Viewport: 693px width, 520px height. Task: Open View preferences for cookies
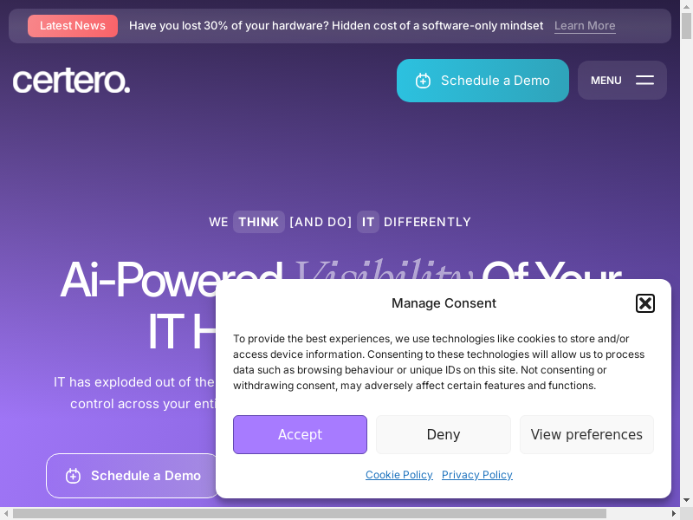coord(586,434)
